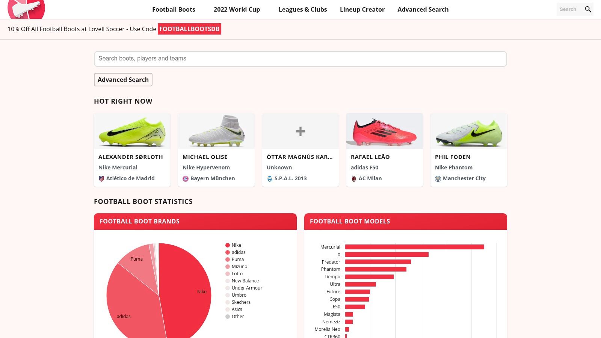The image size is (601, 338).
Task: Open the Football Boots dropdown menu
Action: pyautogui.click(x=174, y=9)
